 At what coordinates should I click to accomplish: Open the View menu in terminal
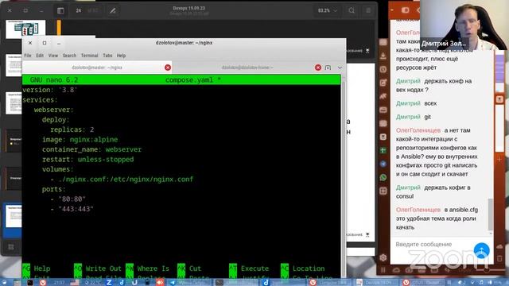[53, 56]
